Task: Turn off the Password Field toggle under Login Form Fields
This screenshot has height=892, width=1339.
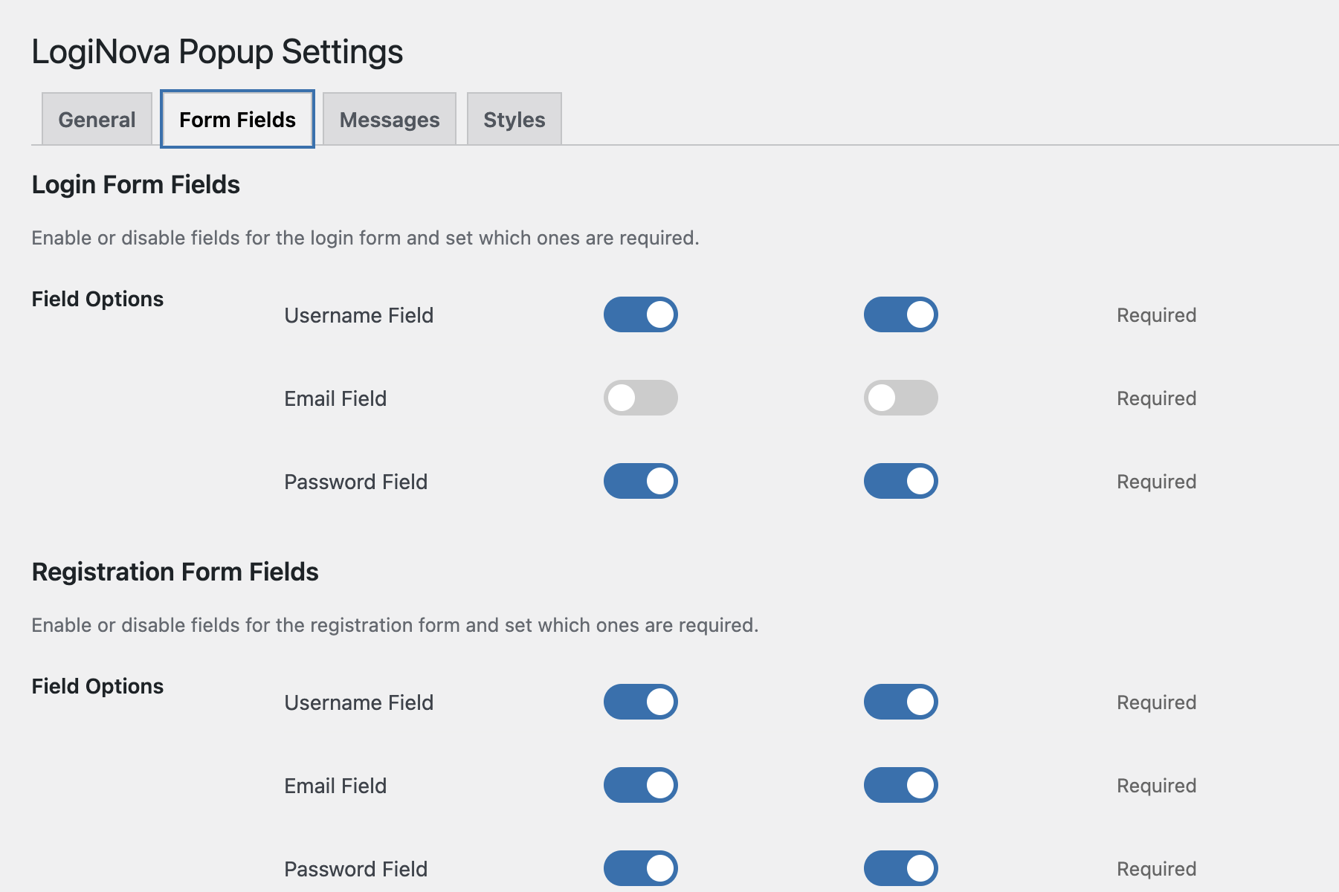Action: [x=640, y=481]
